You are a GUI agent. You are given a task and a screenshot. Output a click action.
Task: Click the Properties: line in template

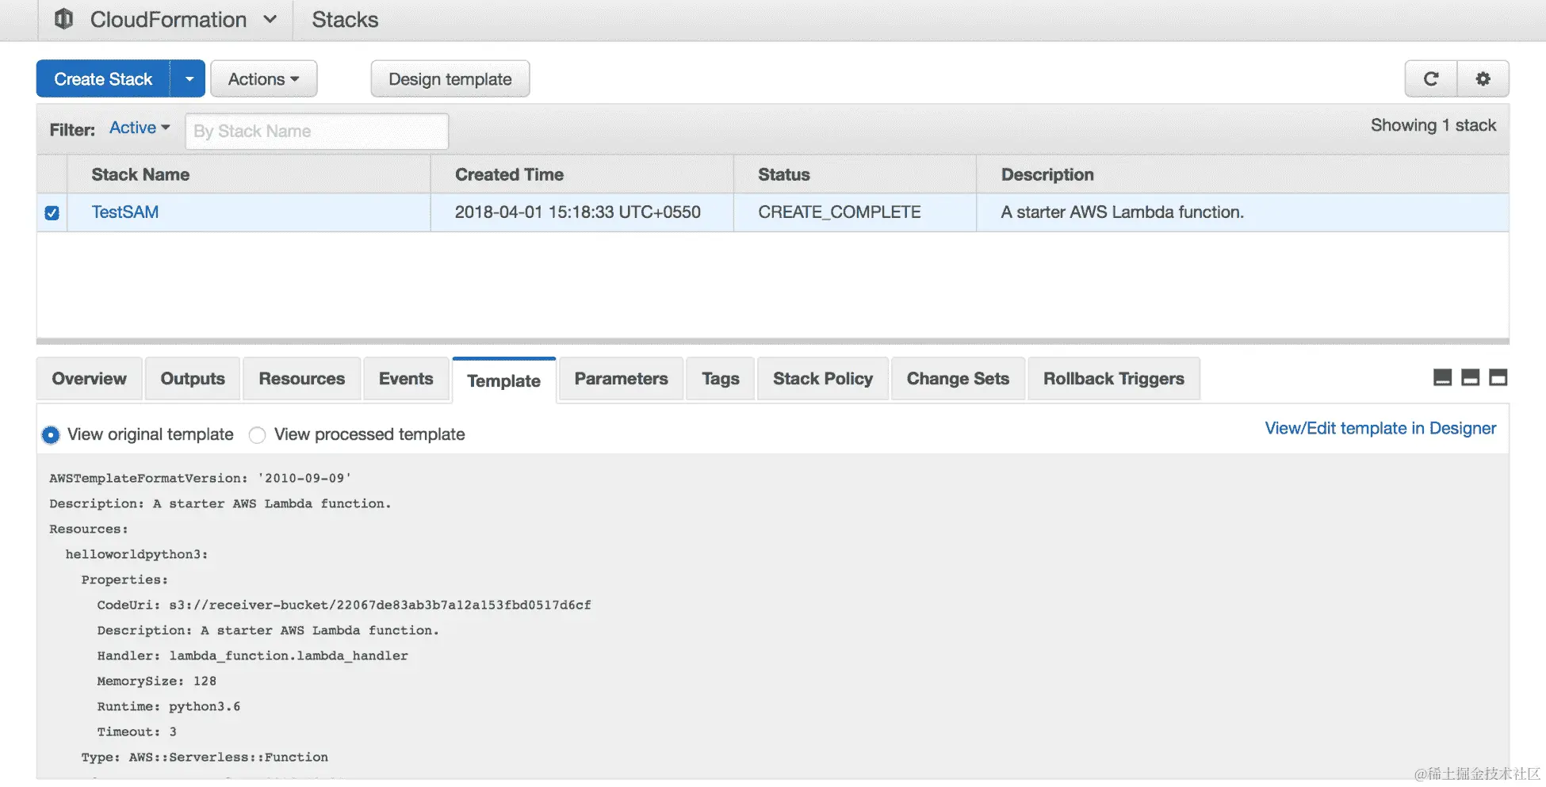(124, 579)
